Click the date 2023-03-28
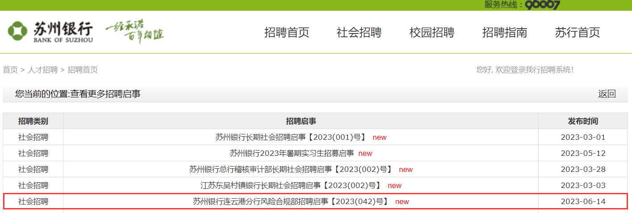 pyautogui.click(x=583, y=169)
